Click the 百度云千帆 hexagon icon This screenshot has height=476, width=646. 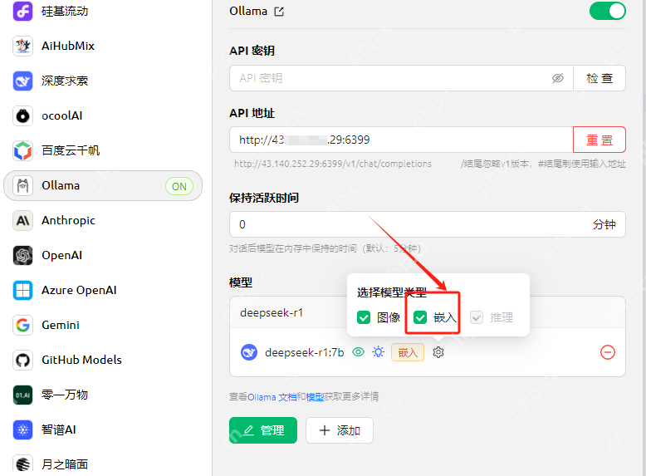point(22,150)
